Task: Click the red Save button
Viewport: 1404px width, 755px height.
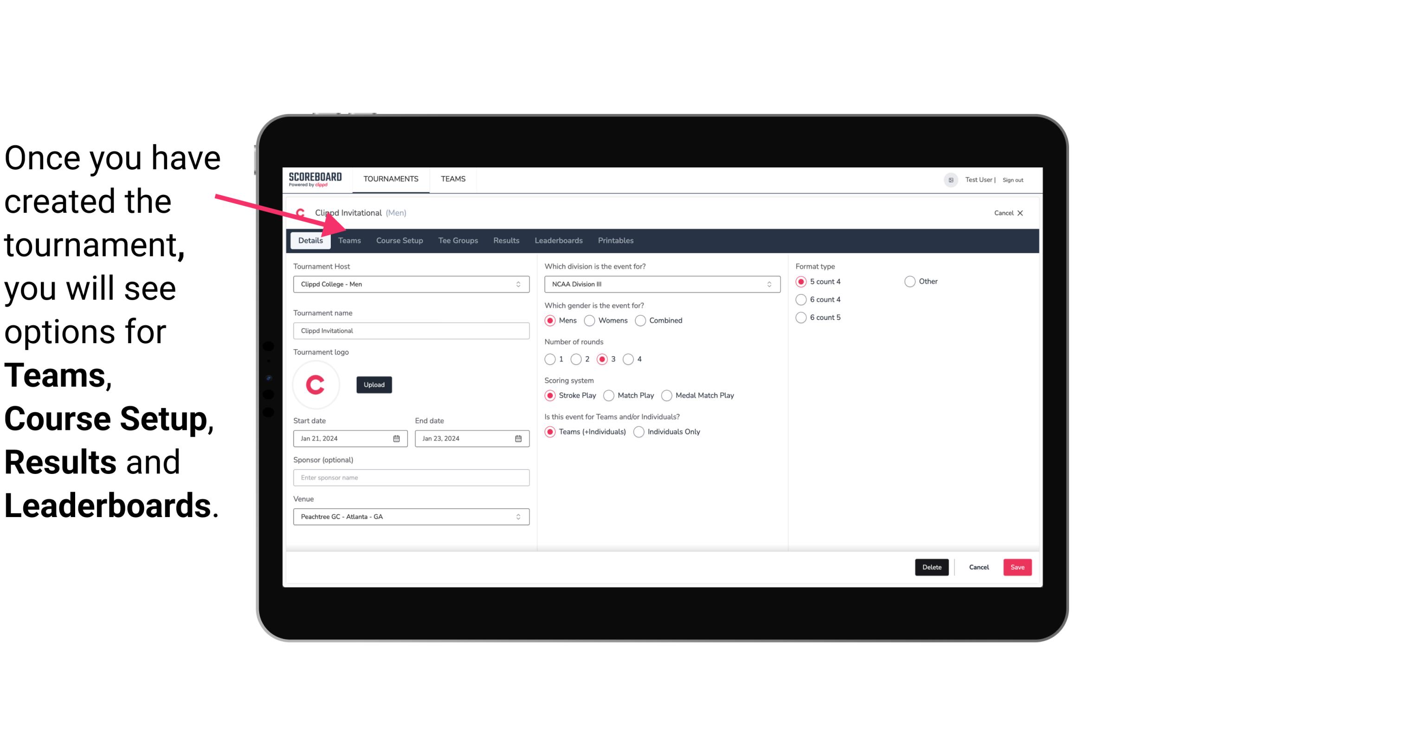Action: [x=1017, y=567]
